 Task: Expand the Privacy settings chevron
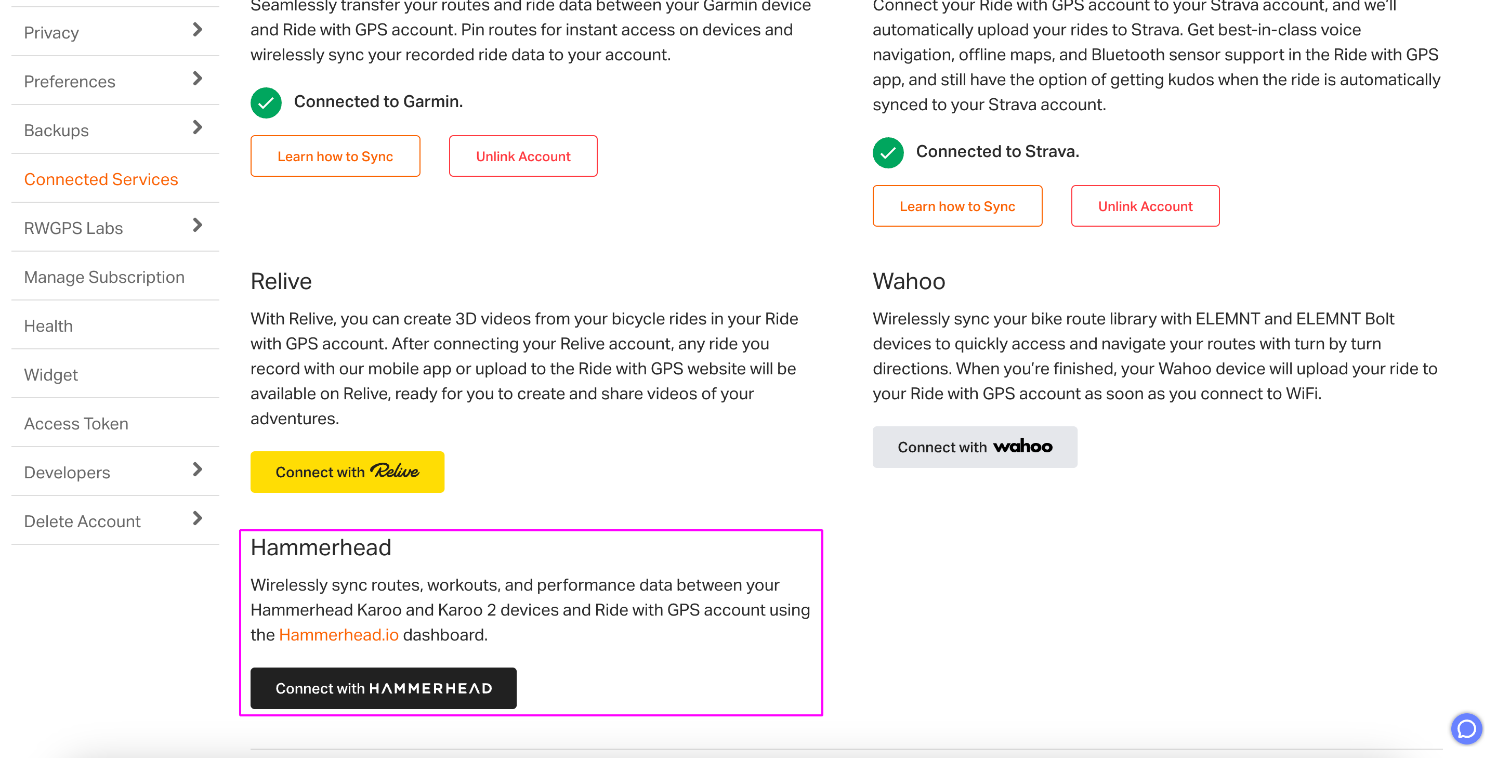pyautogui.click(x=197, y=30)
